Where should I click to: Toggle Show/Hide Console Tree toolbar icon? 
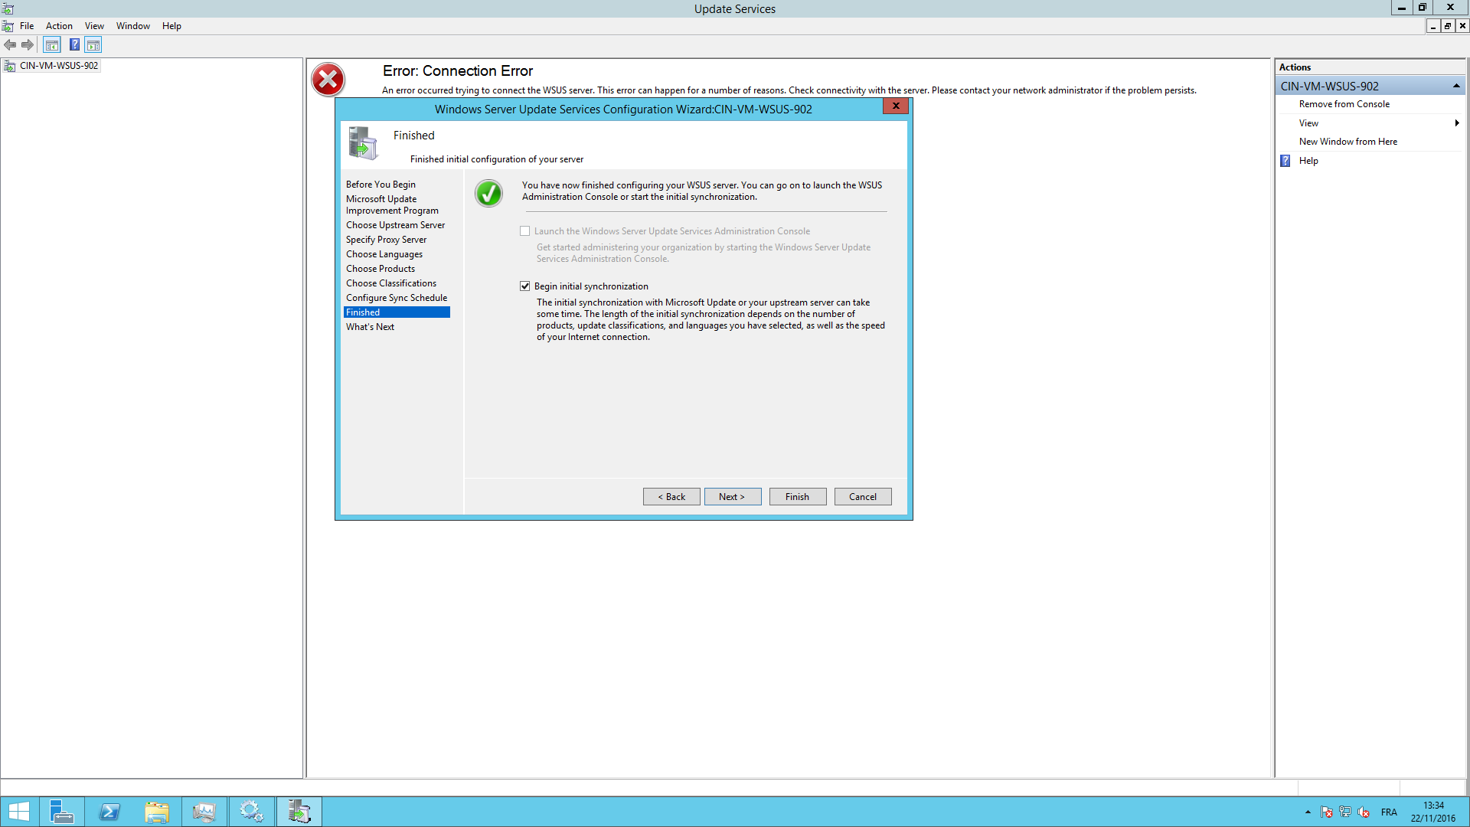click(52, 45)
